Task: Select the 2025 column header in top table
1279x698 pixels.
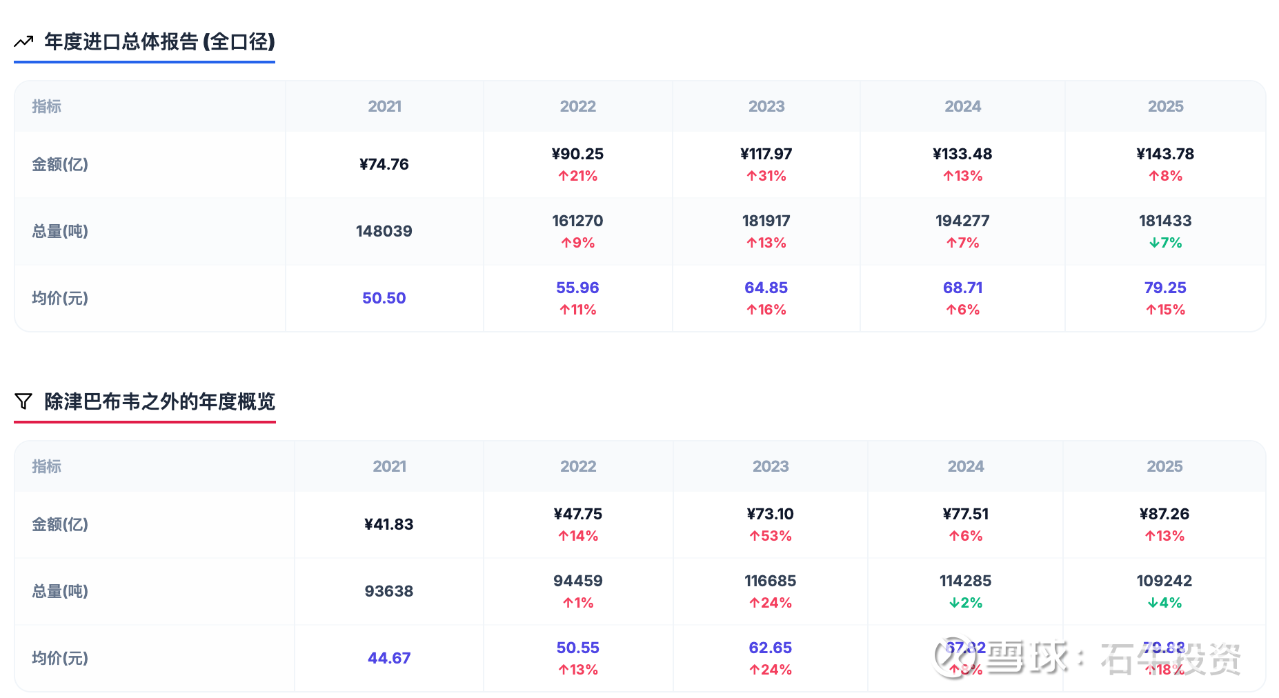Action: point(1165,106)
